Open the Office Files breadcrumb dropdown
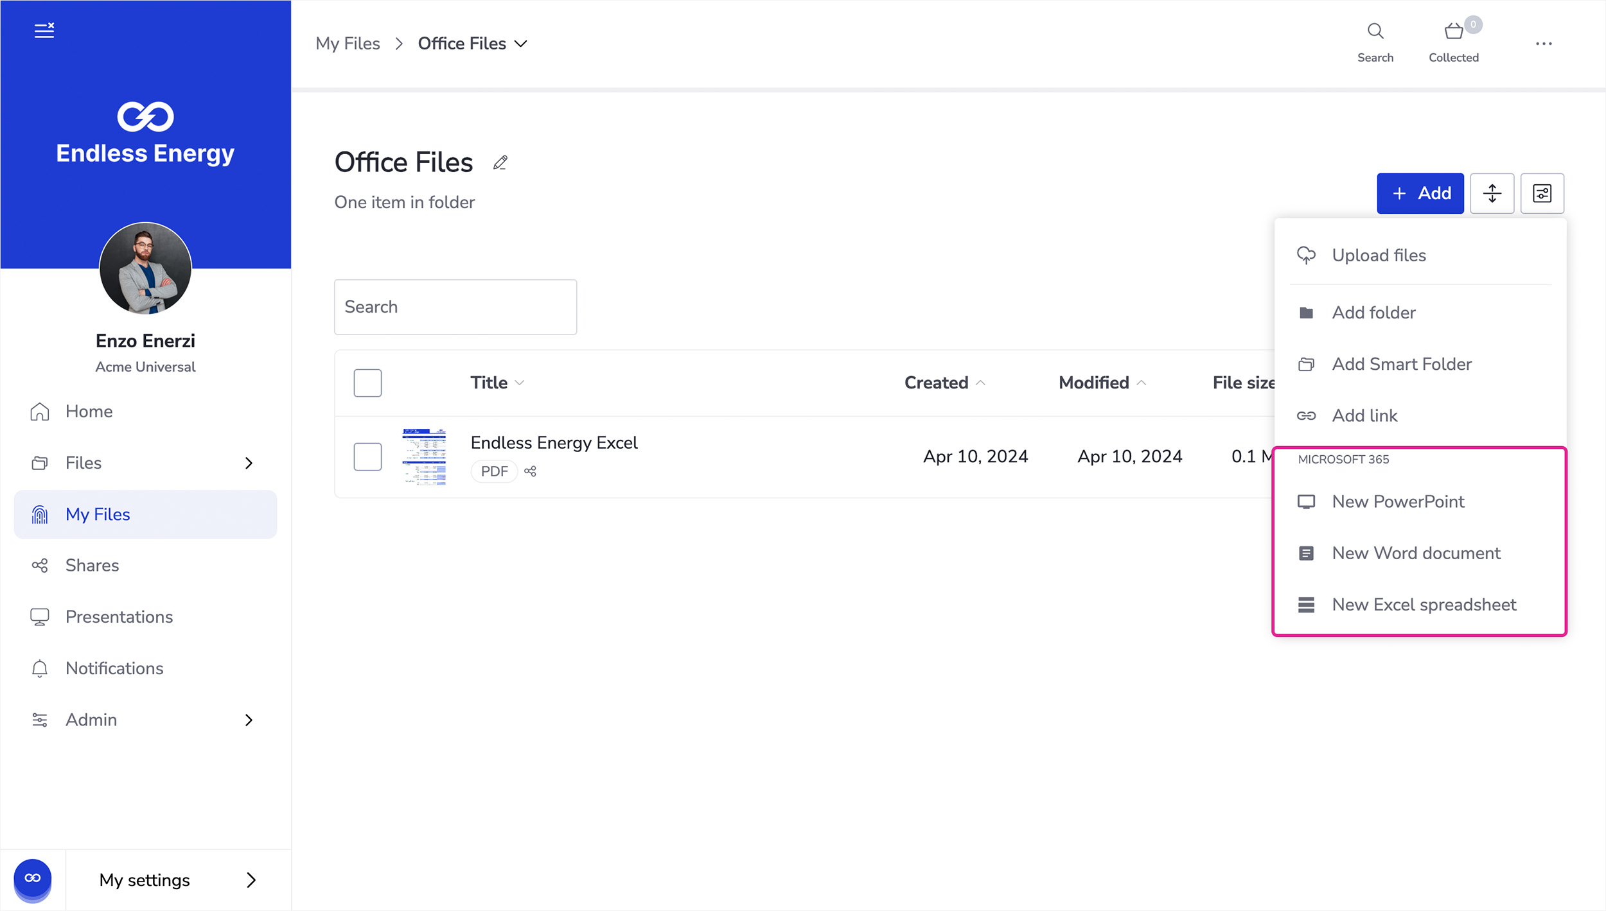The height and width of the screenshot is (911, 1606). tap(520, 43)
